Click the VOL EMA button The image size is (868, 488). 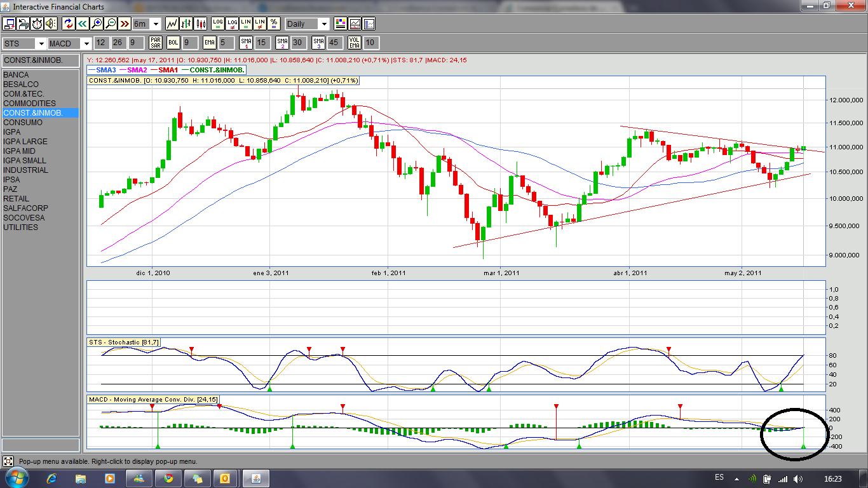tap(354, 43)
